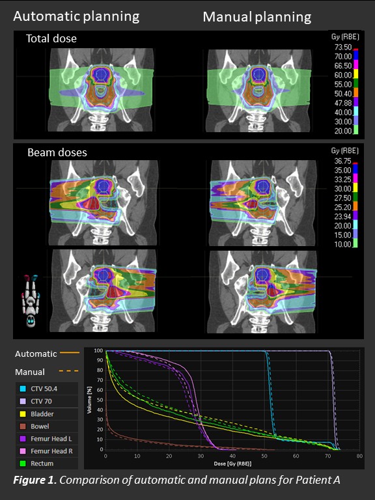Click the Rectum green legend swatch
The height and width of the screenshot is (500, 375).
click(23, 464)
